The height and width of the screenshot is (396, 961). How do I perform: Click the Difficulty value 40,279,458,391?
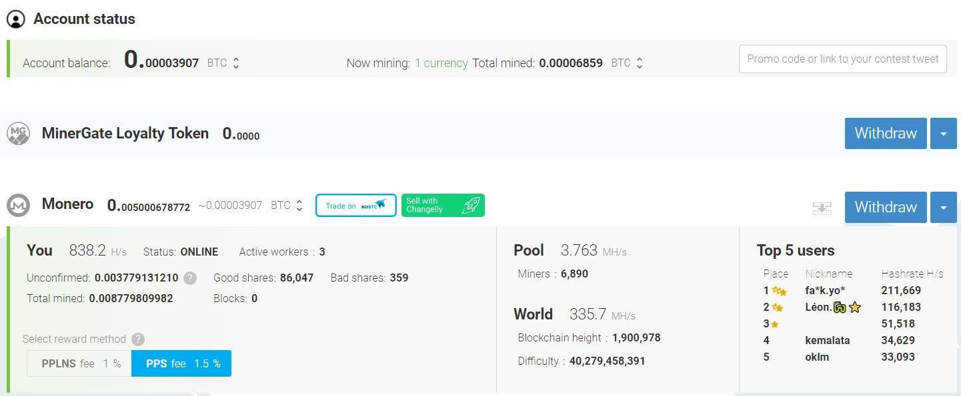tap(608, 361)
